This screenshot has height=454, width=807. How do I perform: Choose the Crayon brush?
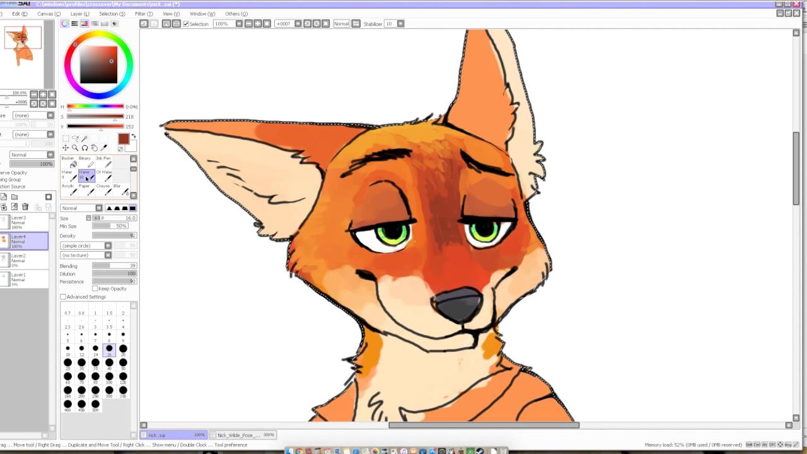coord(103,190)
